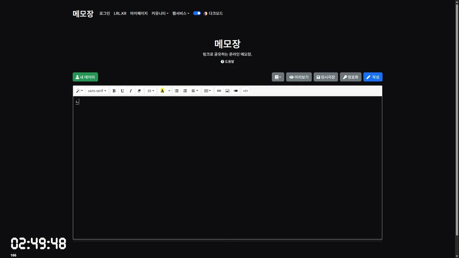Insert an ordered numbered list
The height and width of the screenshot is (258, 459).
coord(185,91)
